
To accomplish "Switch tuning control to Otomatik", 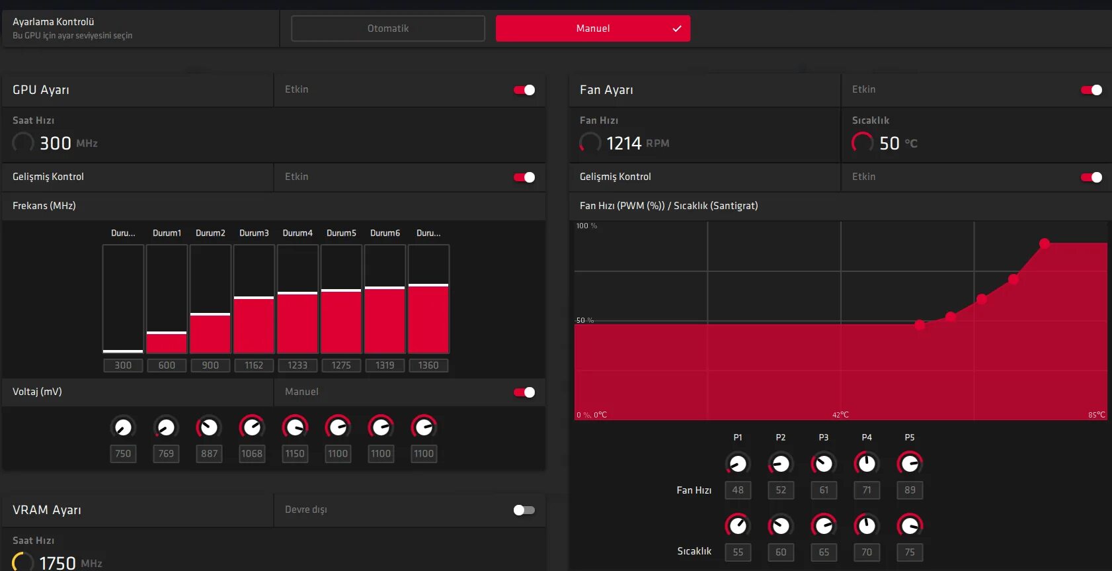I will (x=388, y=28).
